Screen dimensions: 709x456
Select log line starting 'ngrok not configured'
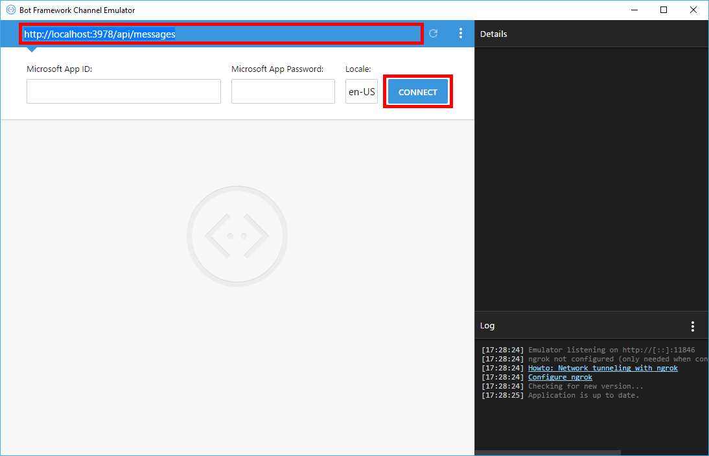click(x=618, y=359)
